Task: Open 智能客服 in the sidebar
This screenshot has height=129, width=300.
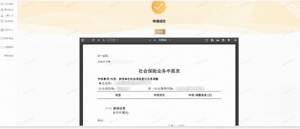Action: [9, 56]
